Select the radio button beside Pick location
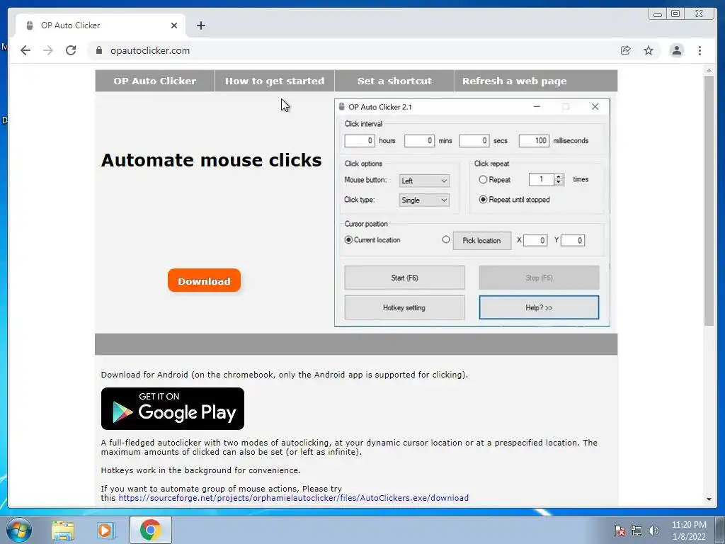Image resolution: width=725 pixels, height=544 pixels. (446, 239)
